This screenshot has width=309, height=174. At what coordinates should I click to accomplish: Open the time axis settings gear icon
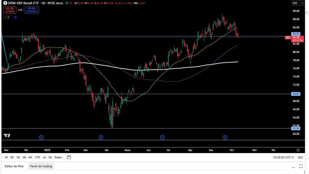tap(298, 150)
